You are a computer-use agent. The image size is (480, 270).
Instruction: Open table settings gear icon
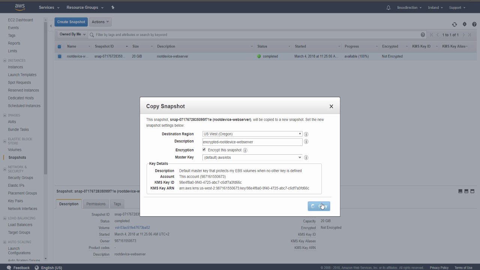pos(465,24)
